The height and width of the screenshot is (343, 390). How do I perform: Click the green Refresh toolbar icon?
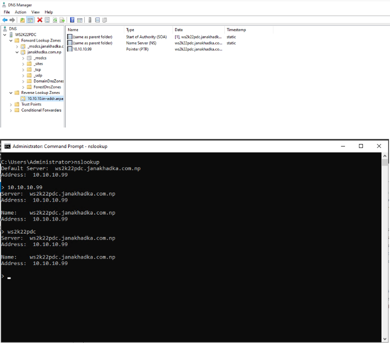click(54, 20)
